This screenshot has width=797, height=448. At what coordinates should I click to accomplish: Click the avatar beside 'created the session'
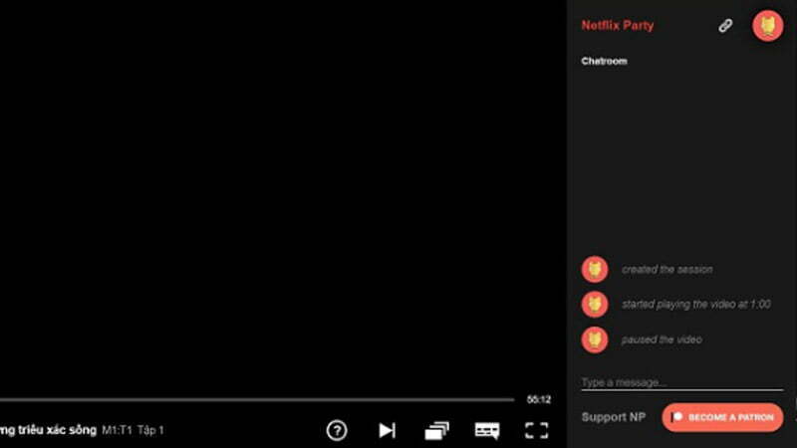click(x=595, y=269)
